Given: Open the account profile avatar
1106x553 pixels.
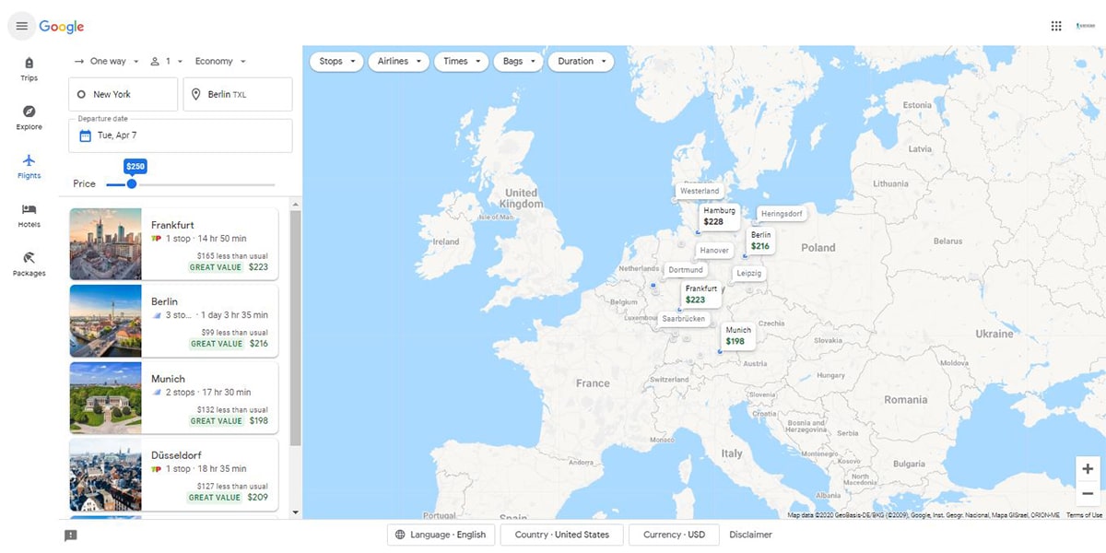Looking at the screenshot, I should (1085, 26).
